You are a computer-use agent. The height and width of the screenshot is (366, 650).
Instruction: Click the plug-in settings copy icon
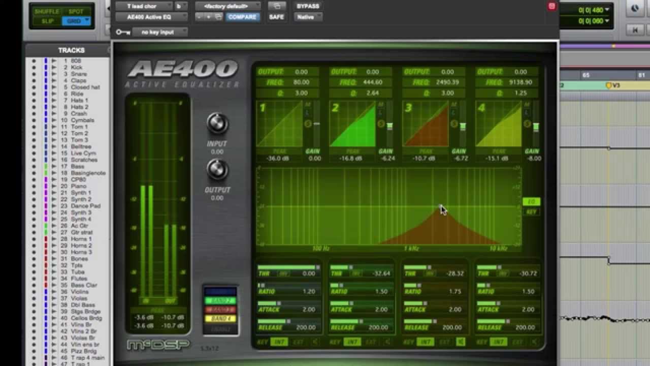click(277, 6)
